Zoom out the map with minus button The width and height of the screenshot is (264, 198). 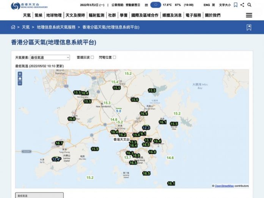[20, 83]
